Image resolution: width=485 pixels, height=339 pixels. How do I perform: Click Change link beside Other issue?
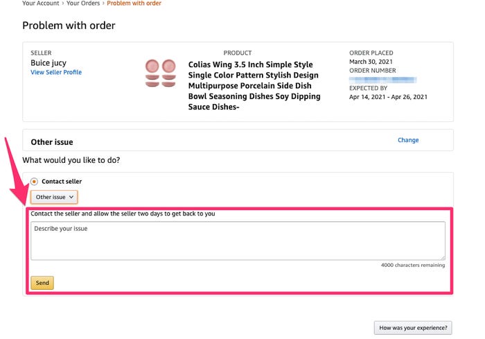tap(408, 140)
